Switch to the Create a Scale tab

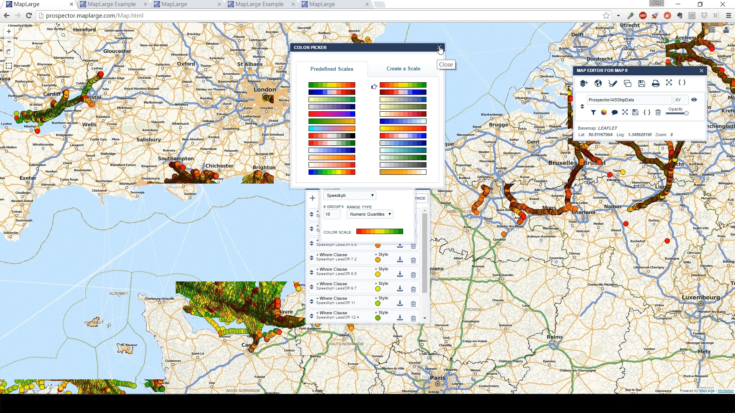click(x=403, y=69)
